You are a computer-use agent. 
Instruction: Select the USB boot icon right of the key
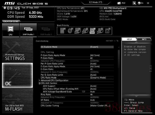pyautogui.click(x=100, y=31)
